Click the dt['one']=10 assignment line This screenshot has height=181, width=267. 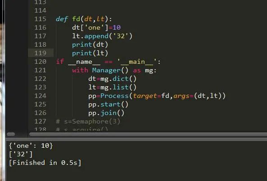coord(96,27)
